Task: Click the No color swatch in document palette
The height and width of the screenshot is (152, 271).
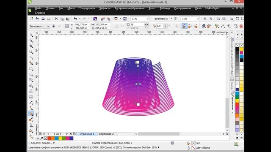Action: pyautogui.click(x=45, y=138)
